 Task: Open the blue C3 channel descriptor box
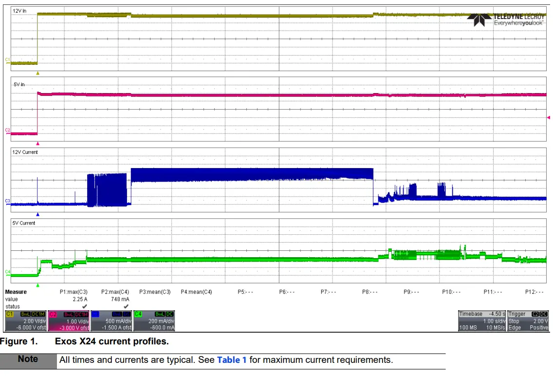coord(111,320)
